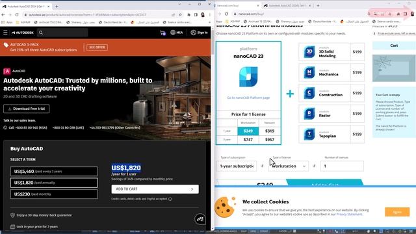The image size is (416, 234).
Task: Select the $249 one-year workstation price
Action: (x=248, y=131)
